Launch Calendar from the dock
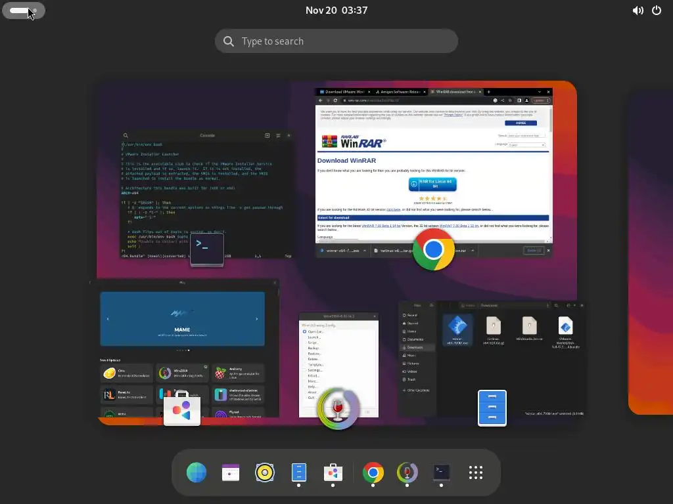Viewport: 673px width, 504px height. (231, 472)
